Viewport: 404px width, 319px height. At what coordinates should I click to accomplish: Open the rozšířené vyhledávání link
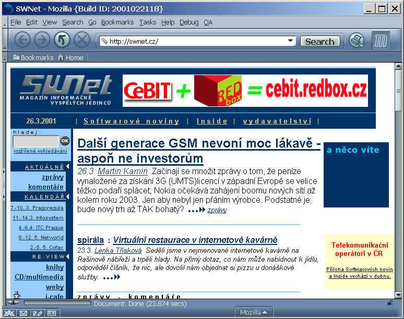point(40,151)
